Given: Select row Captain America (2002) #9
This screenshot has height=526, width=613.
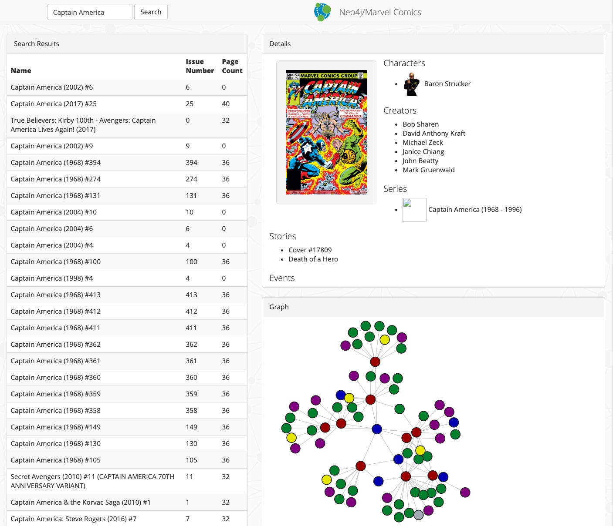Looking at the screenshot, I should tap(127, 146).
